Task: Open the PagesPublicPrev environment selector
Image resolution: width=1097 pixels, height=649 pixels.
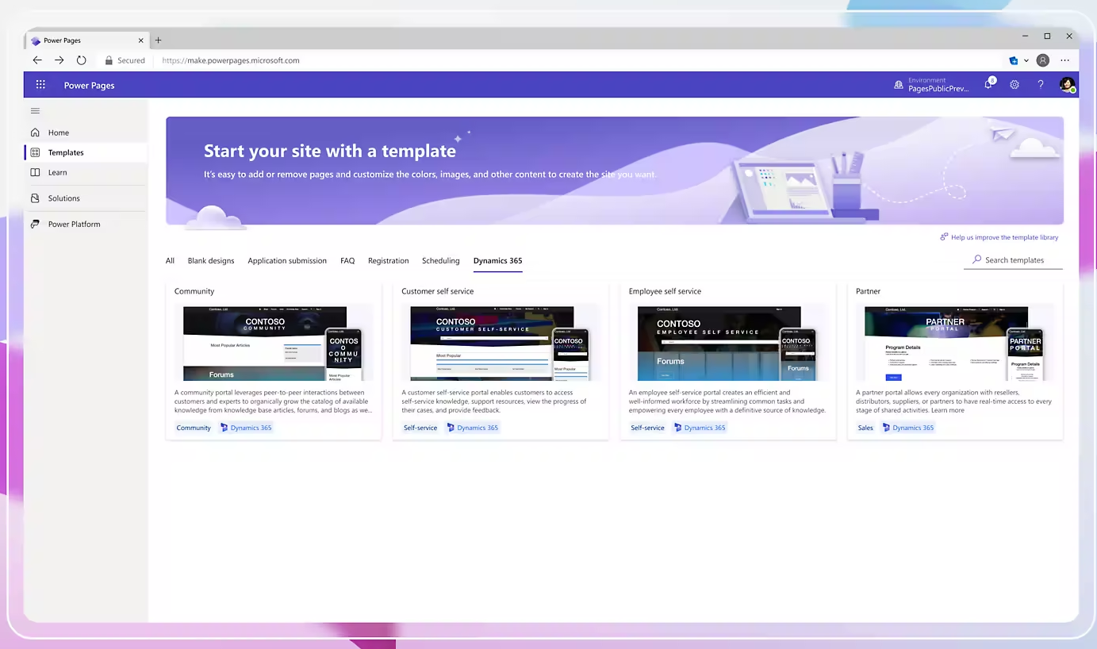Action: tap(932, 85)
